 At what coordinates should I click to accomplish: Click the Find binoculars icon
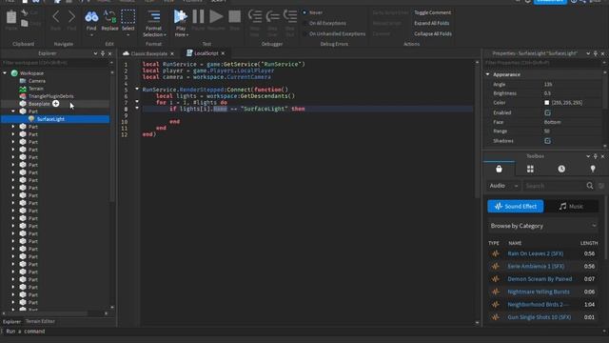point(91,17)
